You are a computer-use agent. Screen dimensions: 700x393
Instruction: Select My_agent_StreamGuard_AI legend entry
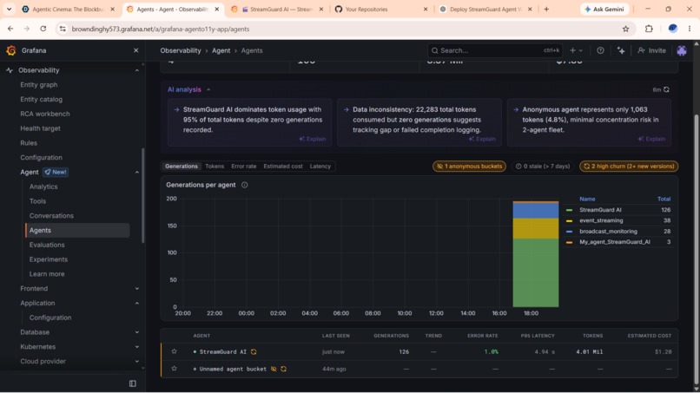(x=615, y=242)
